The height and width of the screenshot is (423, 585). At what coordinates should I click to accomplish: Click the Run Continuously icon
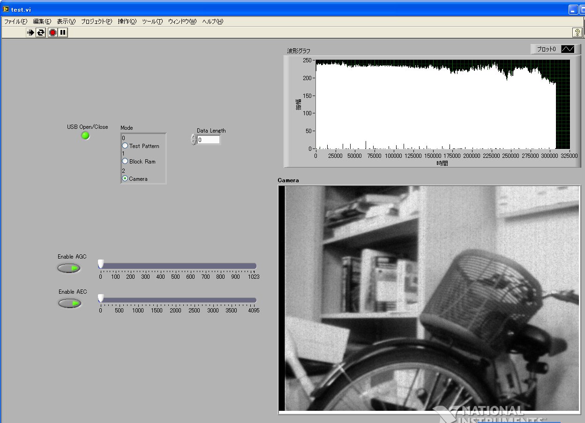41,32
